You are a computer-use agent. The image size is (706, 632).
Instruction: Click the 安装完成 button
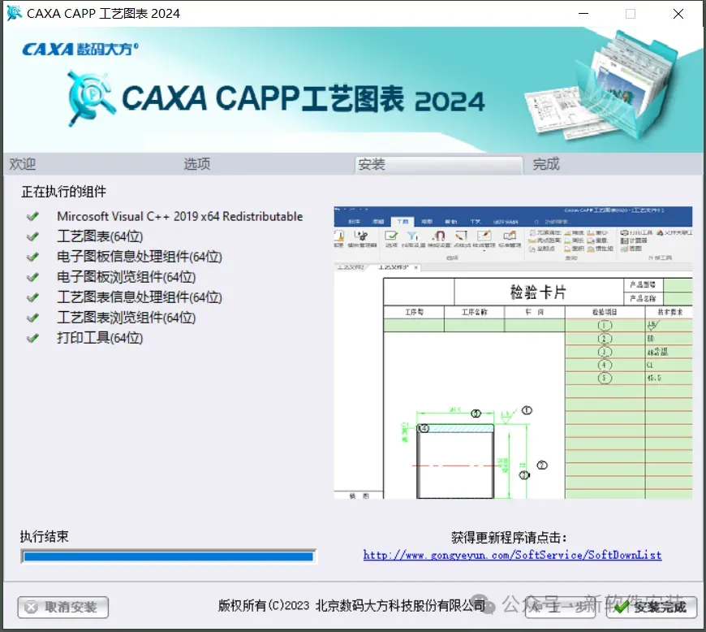pos(652,607)
